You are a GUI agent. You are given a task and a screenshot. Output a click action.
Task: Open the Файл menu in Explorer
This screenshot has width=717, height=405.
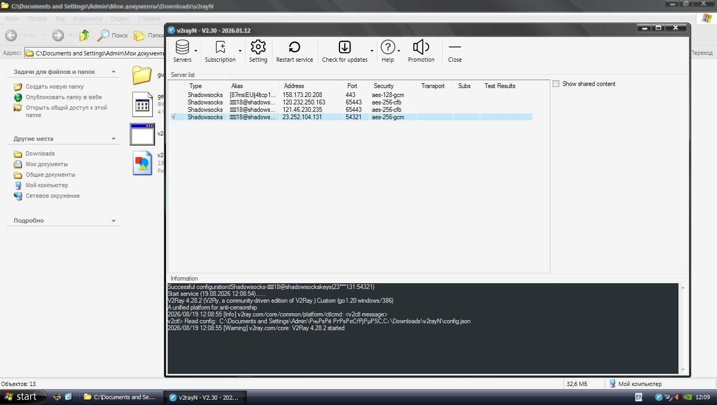[12, 18]
